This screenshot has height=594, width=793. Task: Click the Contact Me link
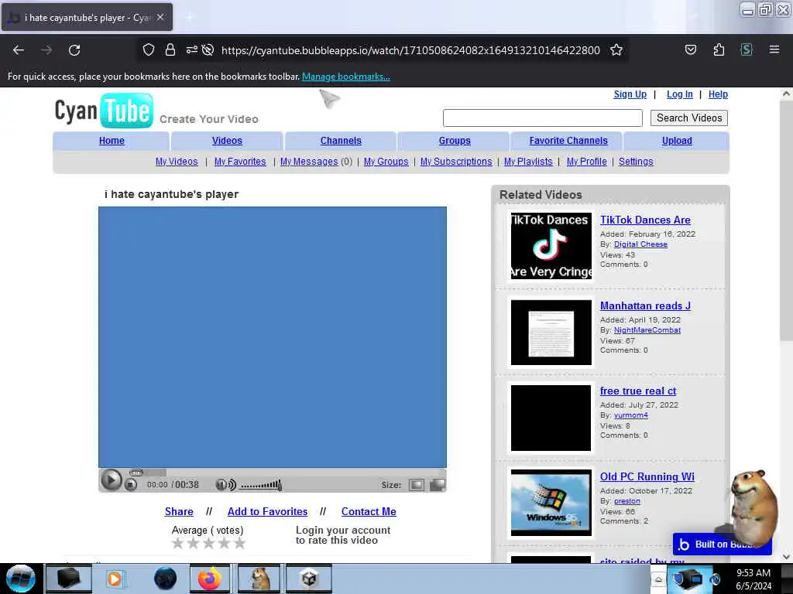369,512
